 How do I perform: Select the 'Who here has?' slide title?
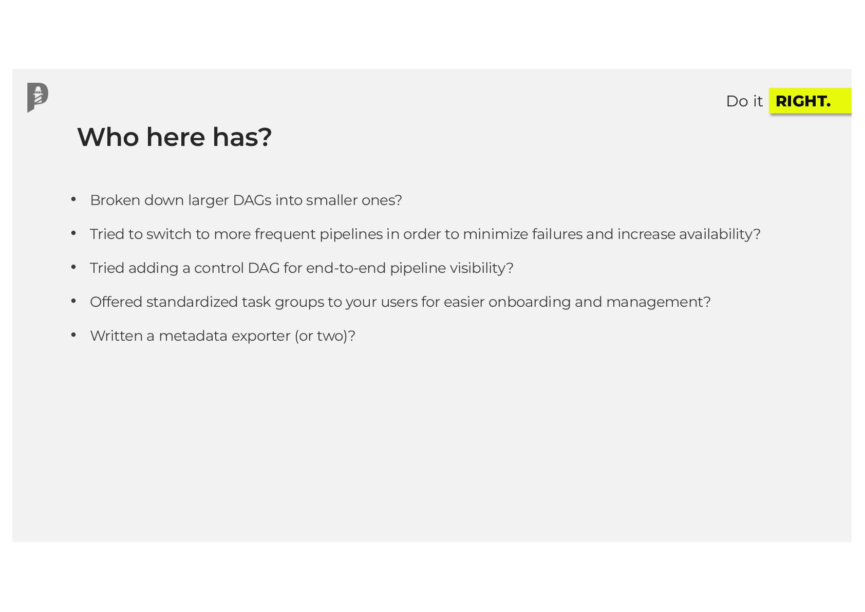174,137
